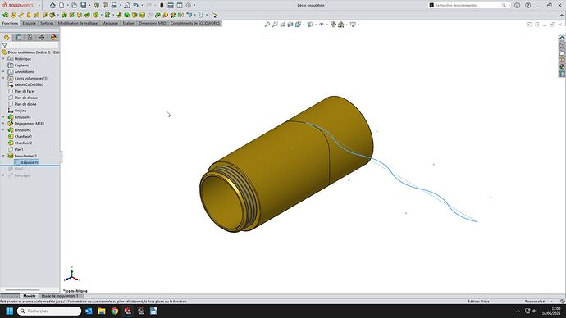This screenshot has height=318, width=566.
Task: Open the ConfigurationManager tab icon
Action: 30,38
